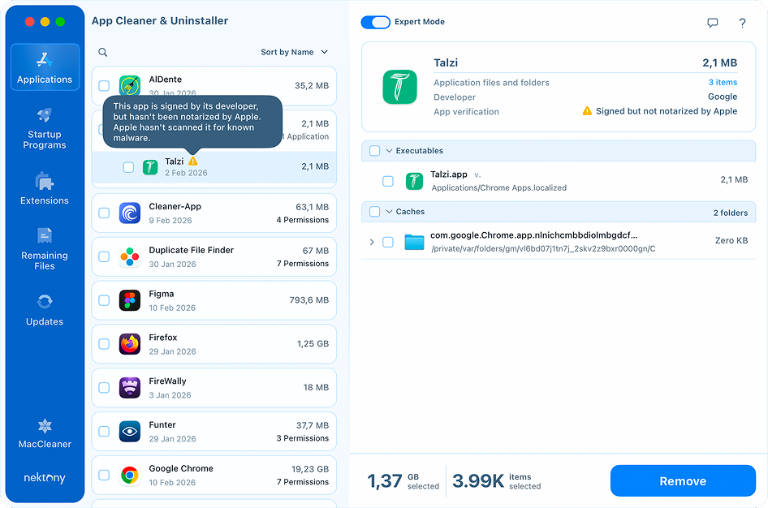Open the Applications section in sidebar
Viewport: 768px width, 508px height.
tap(45, 67)
